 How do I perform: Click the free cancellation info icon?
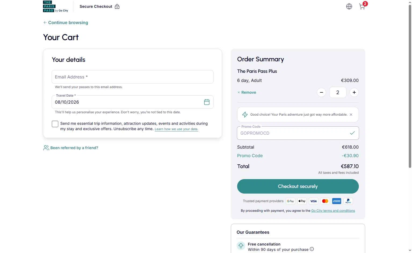click(x=312, y=249)
